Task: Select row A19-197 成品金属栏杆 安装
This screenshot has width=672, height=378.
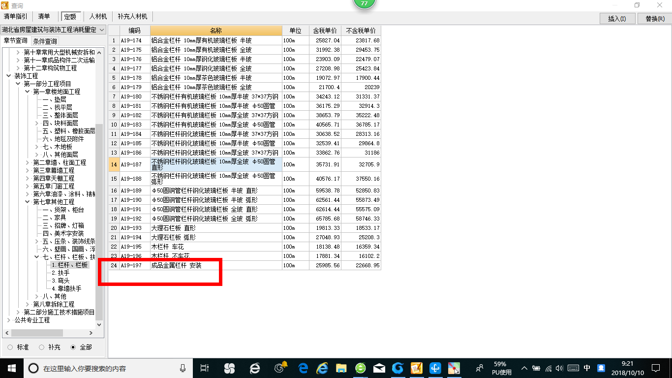Action: (x=244, y=265)
